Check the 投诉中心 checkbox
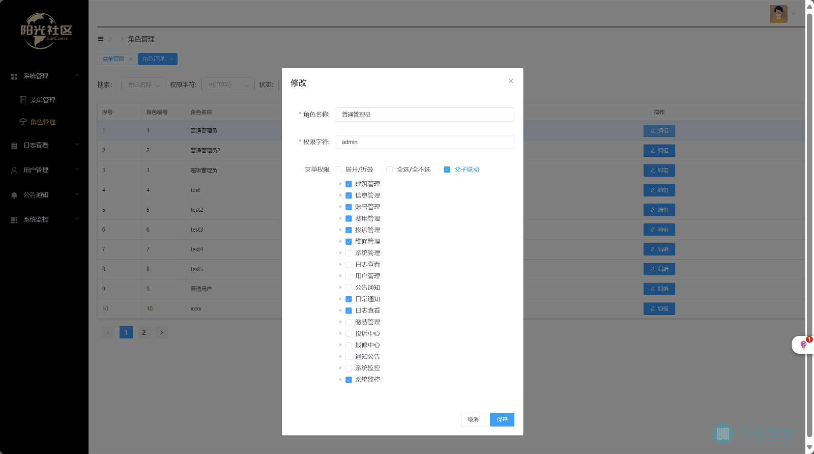The image size is (814, 454). click(348, 334)
